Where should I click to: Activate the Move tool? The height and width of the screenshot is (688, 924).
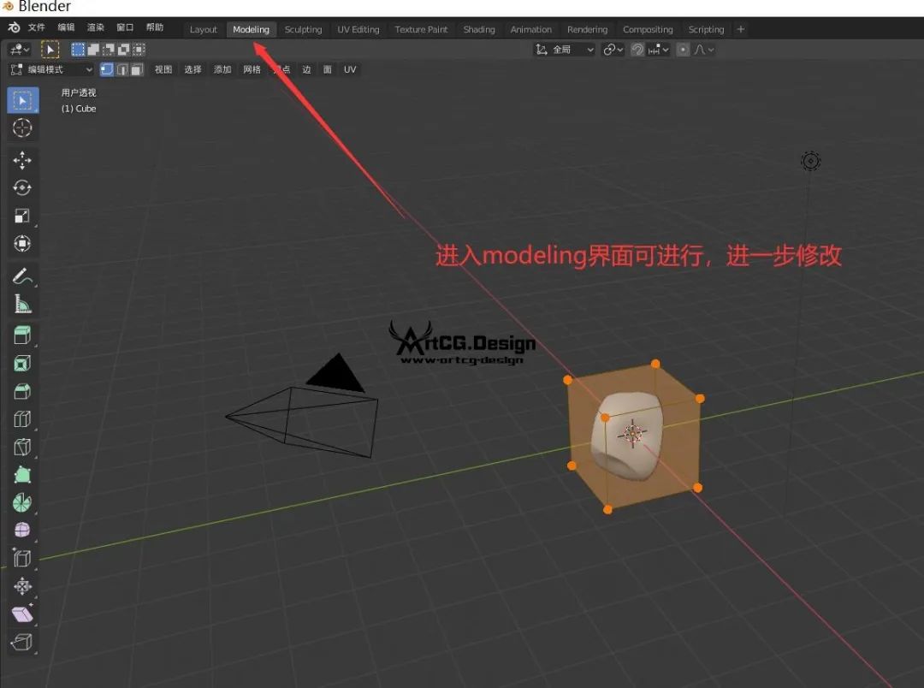(22, 160)
